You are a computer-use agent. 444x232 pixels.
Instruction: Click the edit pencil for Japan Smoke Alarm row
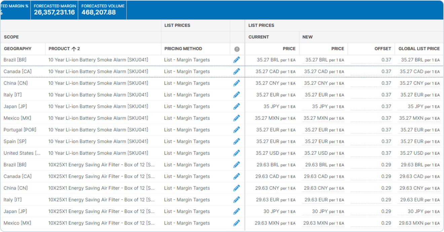pyautogui.click(x=236, y=107)
